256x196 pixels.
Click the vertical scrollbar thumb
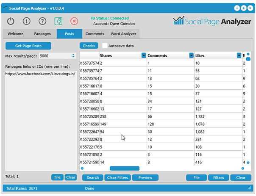tap(248, 59)
